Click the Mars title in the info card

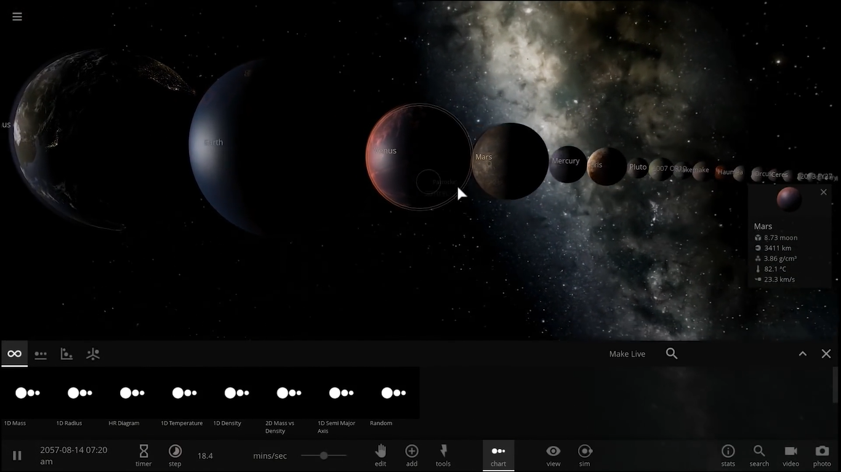[x=763, y=226]
